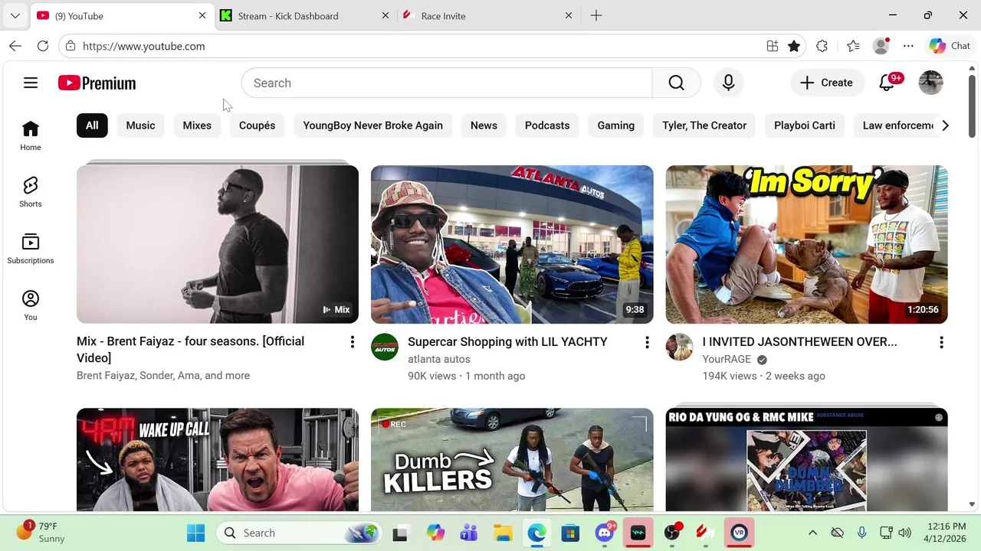981x551 pixels.
Task: Select the News filter chip
Action: [484, 126]
